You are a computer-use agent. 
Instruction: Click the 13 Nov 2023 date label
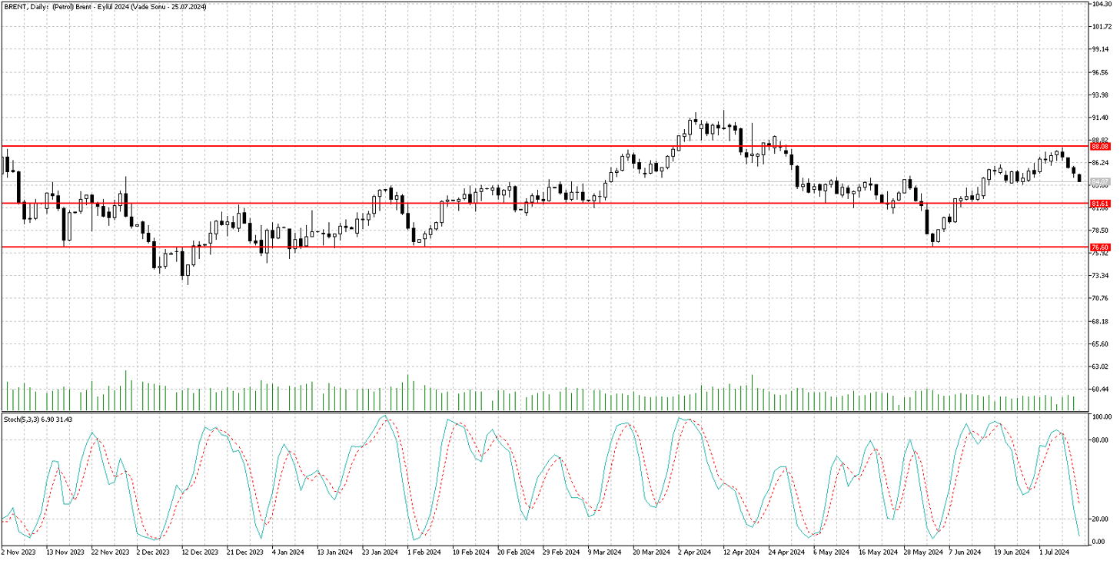[65, 552]
